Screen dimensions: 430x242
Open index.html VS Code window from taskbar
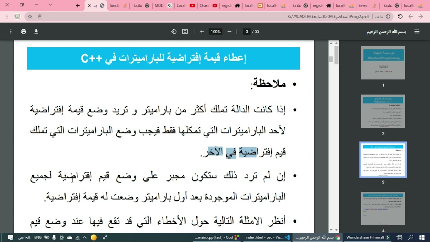pos(268,237)
